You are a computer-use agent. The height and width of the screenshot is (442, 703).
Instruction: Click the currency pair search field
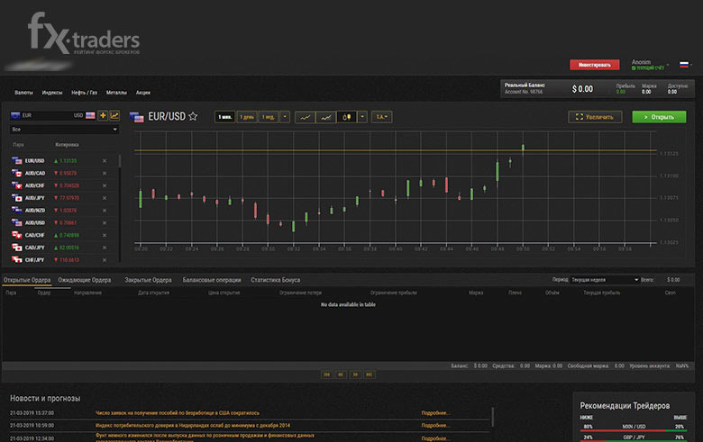click(x=53, y=115)
